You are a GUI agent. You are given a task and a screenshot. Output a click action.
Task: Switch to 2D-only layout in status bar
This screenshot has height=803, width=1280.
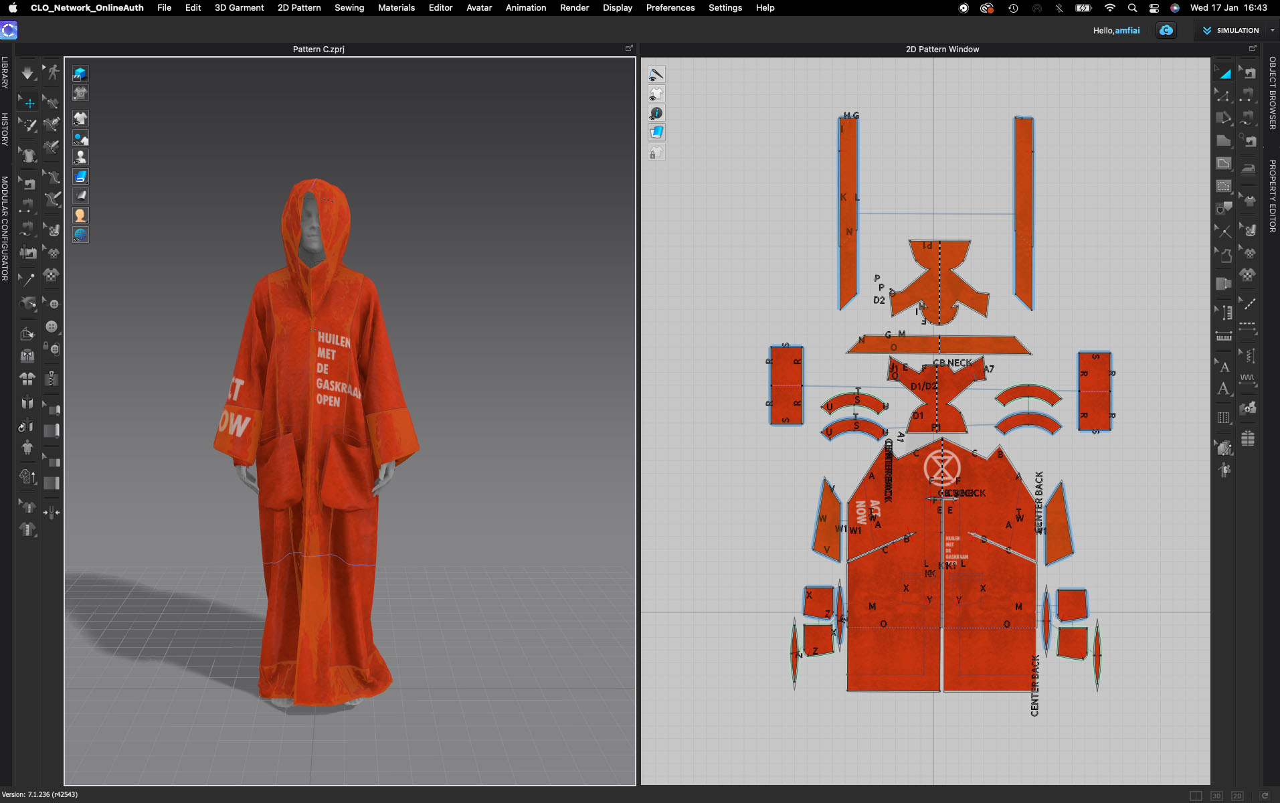pyautogui.click(x=1237, y=796)
